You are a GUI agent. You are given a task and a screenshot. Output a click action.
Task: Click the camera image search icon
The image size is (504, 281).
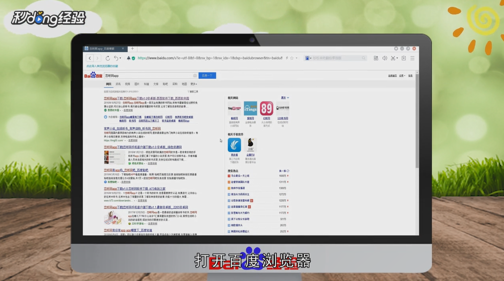(195, 75)
